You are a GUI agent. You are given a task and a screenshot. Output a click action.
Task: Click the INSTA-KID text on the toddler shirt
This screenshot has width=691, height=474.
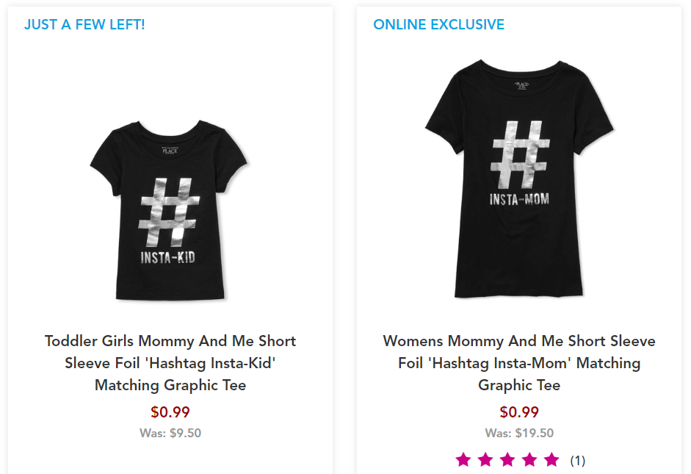(x=170, y=257)
